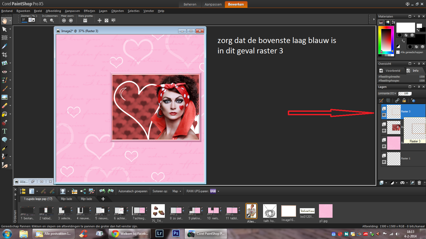Select the p1.jpg thumbnail in organizer

tap(326, 211)
